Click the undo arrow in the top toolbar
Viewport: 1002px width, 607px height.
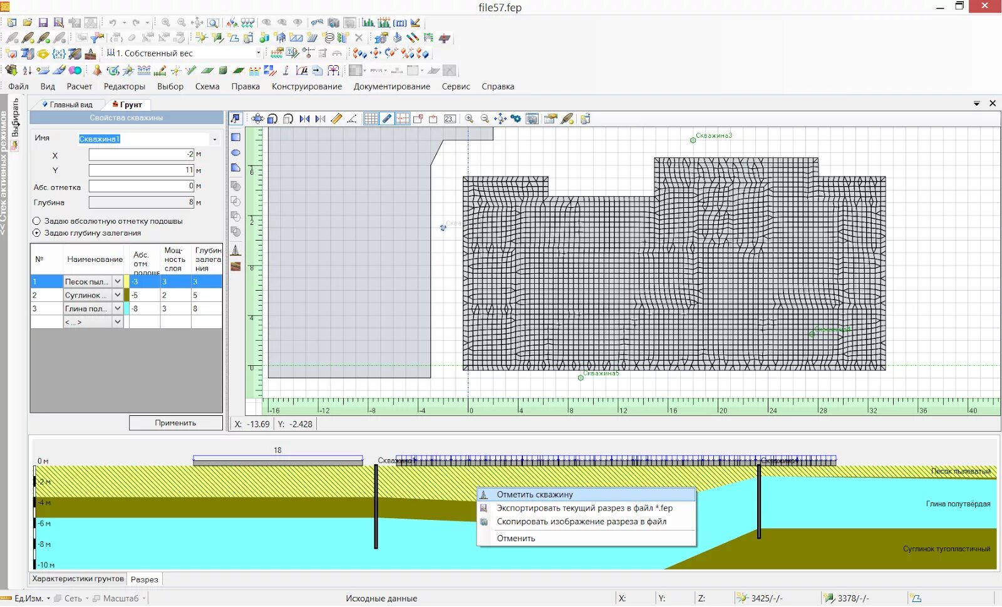[113, 23]
